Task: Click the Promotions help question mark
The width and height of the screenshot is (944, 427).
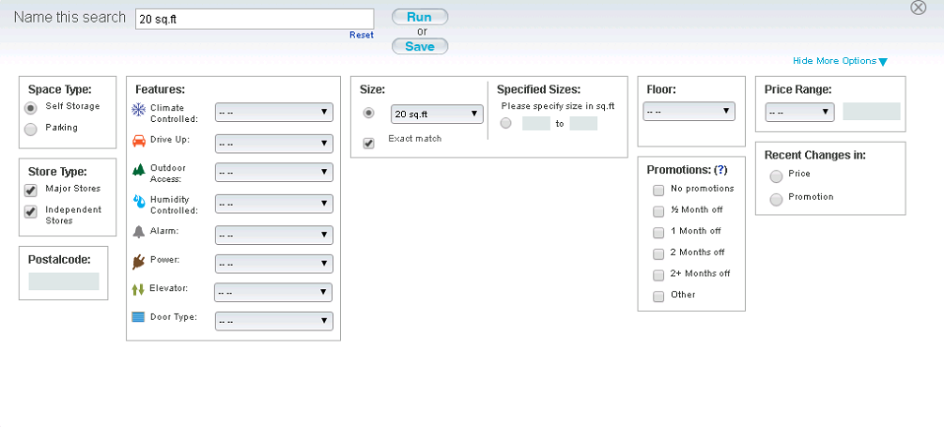Action: click(719, 170)
